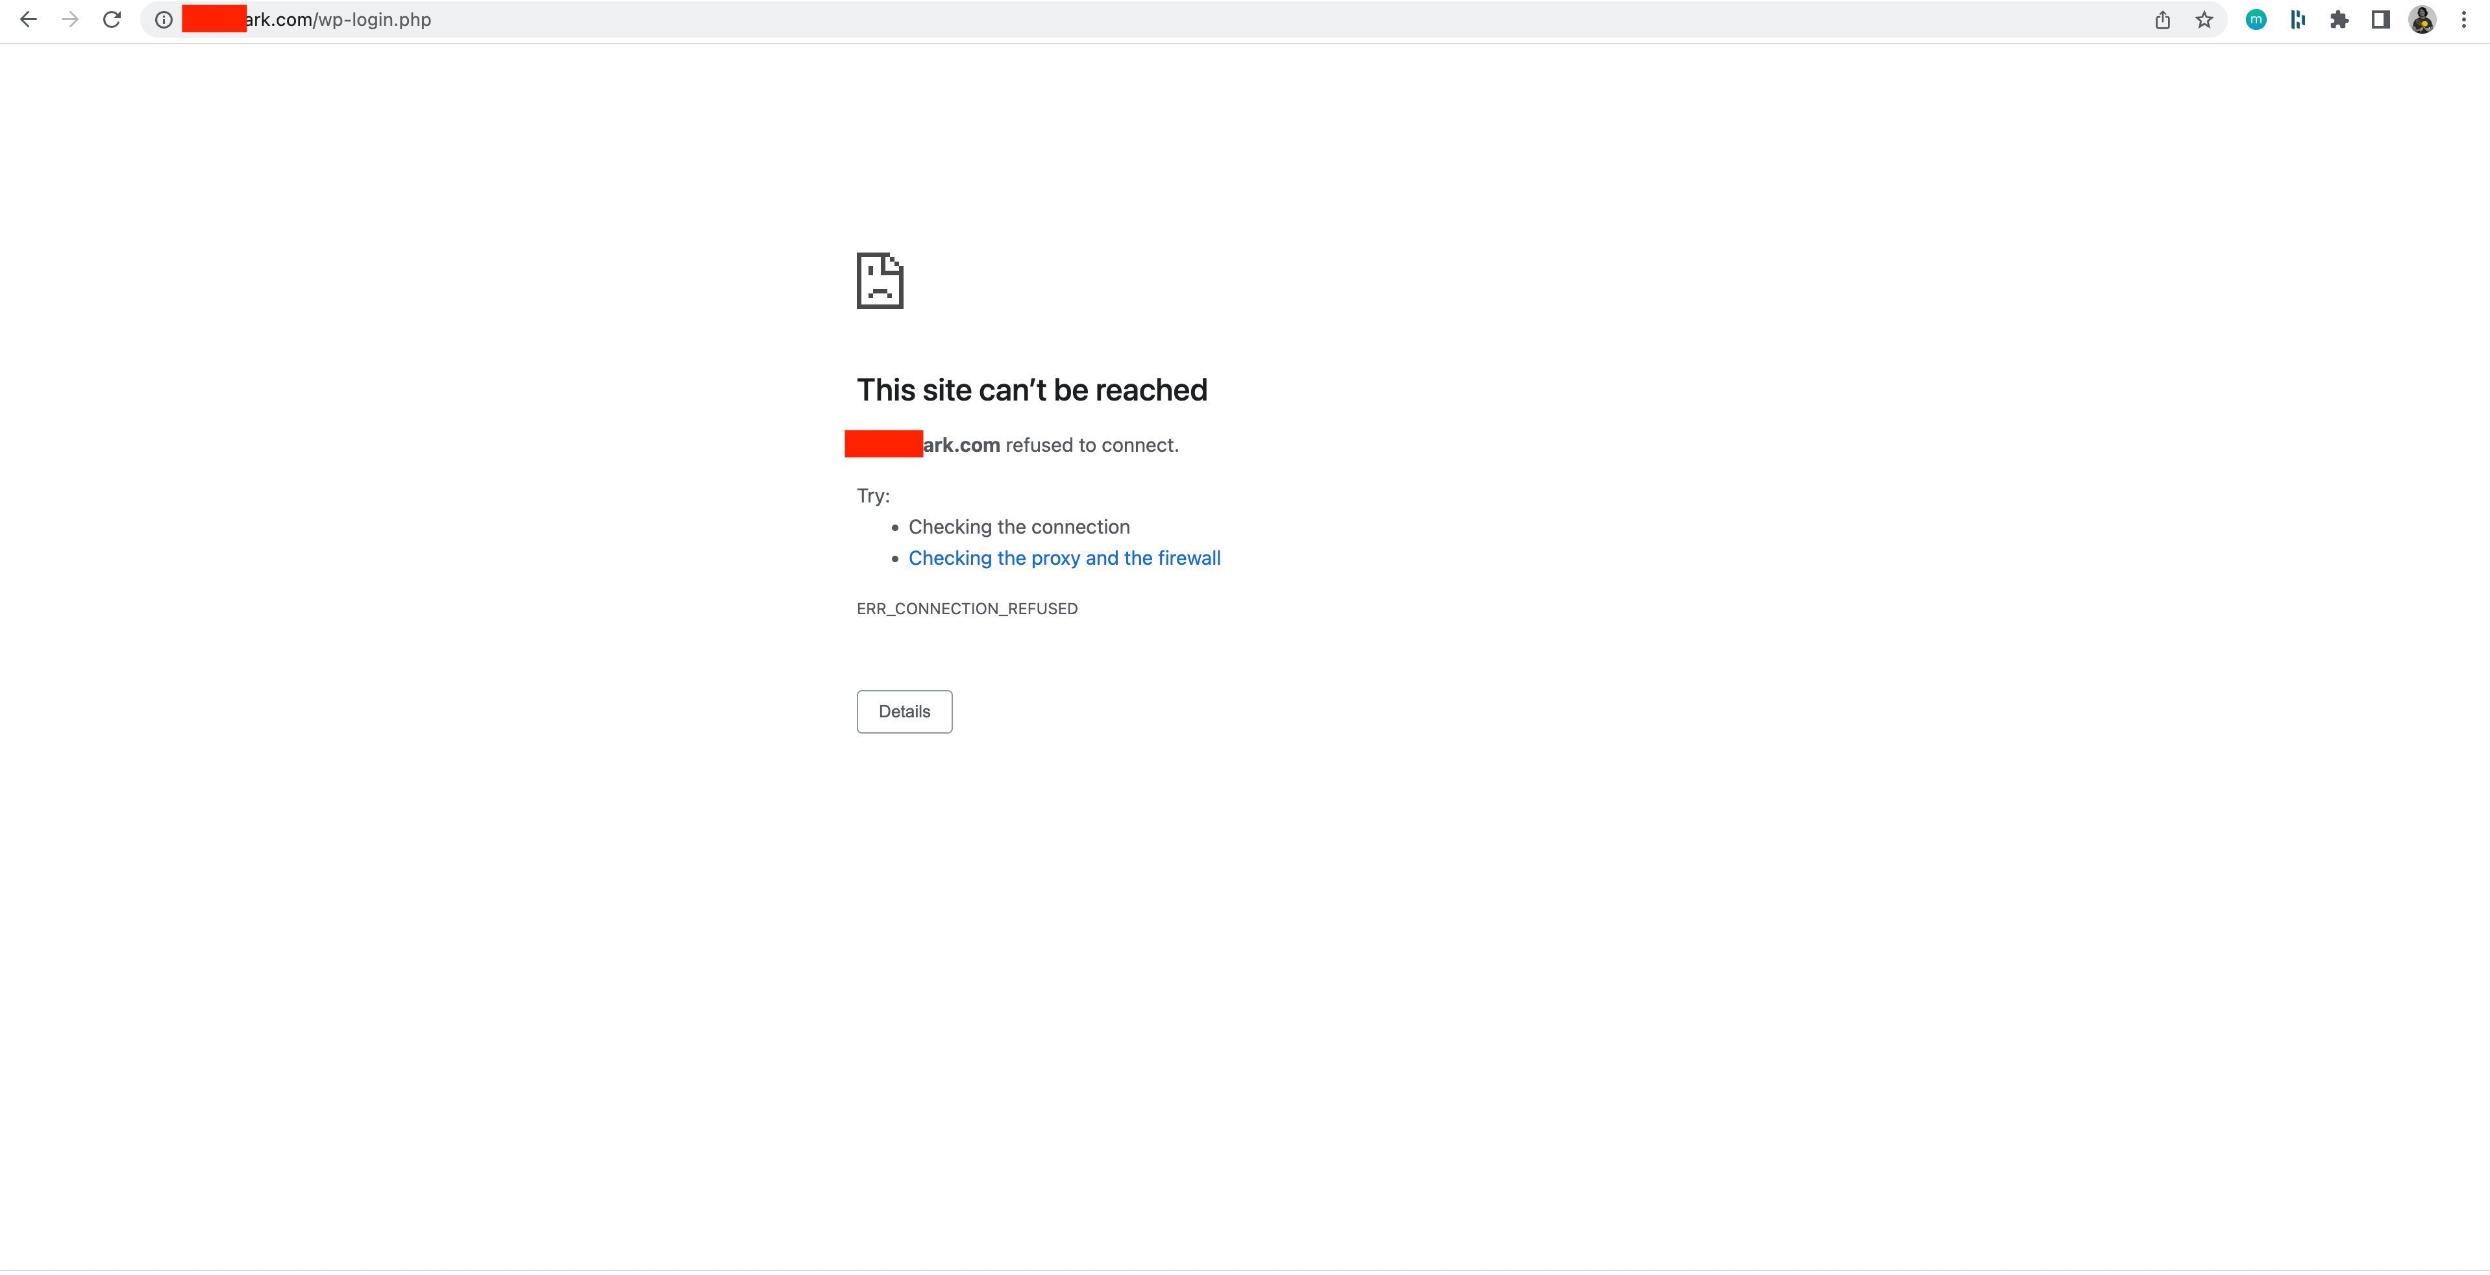Open Chrome three-dot menu
This screenshot has width=2490, height=1275.
coord(2464,19)
